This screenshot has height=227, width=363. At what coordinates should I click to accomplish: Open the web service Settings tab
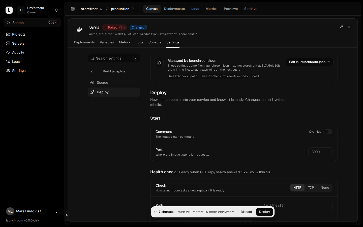pos(173,42)
